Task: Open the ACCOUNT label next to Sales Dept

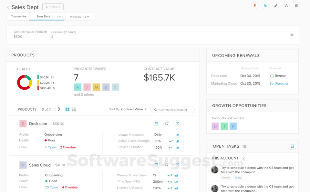Action: (x=53, y=6)
